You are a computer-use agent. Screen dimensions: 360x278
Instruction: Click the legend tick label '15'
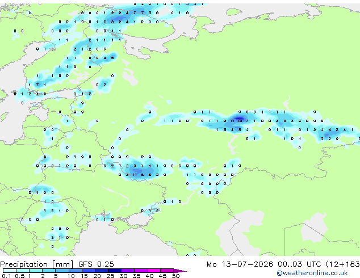pyautogui.click(x=84, y=276)
